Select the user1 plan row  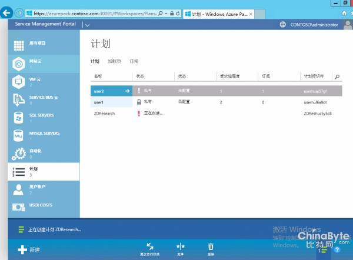217,102
